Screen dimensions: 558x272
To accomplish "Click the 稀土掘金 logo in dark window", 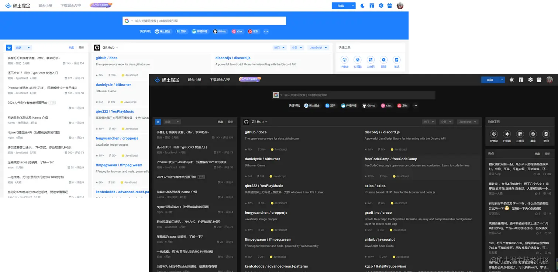I will click(x=166, y=80).
